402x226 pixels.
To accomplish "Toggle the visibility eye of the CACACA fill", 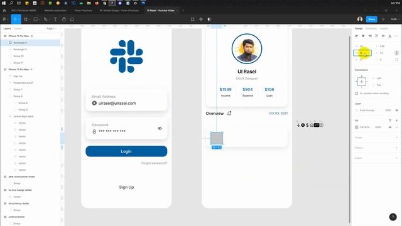I will (x=390, y=127).
